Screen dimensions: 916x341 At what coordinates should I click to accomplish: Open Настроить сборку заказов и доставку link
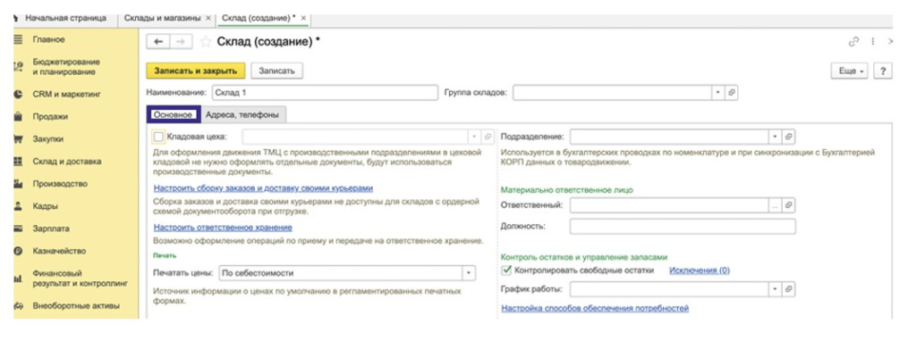pos(263,188)
